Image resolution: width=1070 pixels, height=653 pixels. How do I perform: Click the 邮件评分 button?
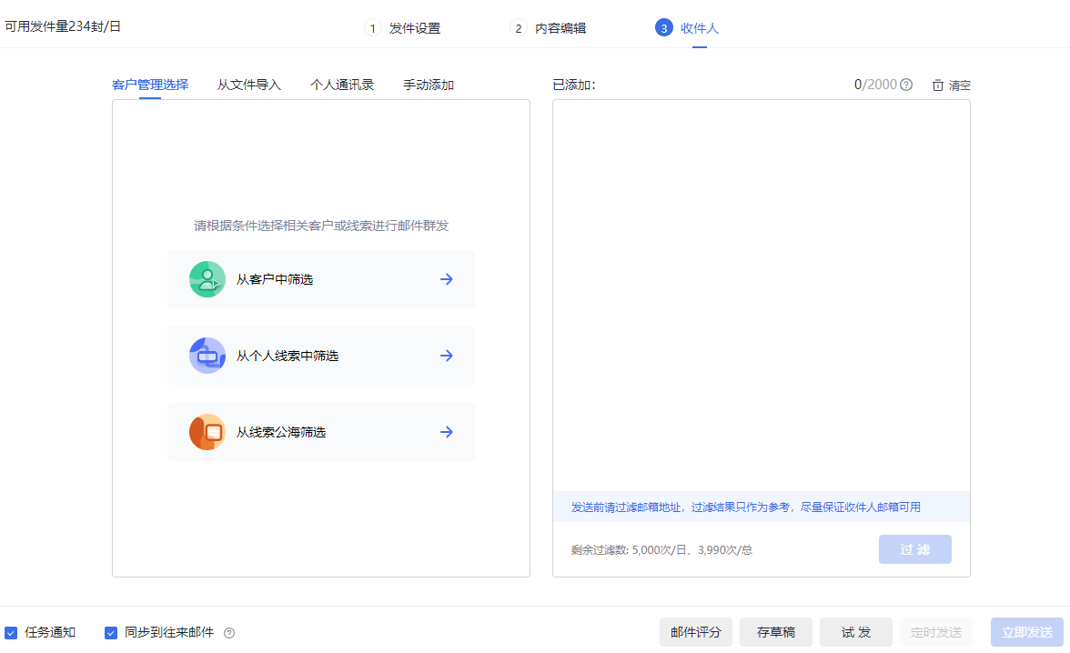(x=696, y=632)
